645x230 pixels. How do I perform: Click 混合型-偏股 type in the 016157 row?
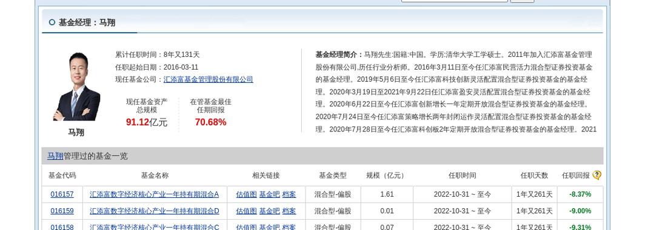pos(333,194)
